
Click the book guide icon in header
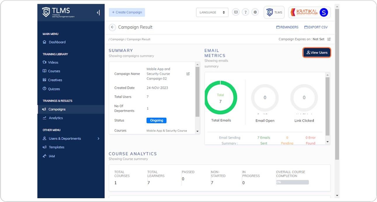click(x=236, y=12)
